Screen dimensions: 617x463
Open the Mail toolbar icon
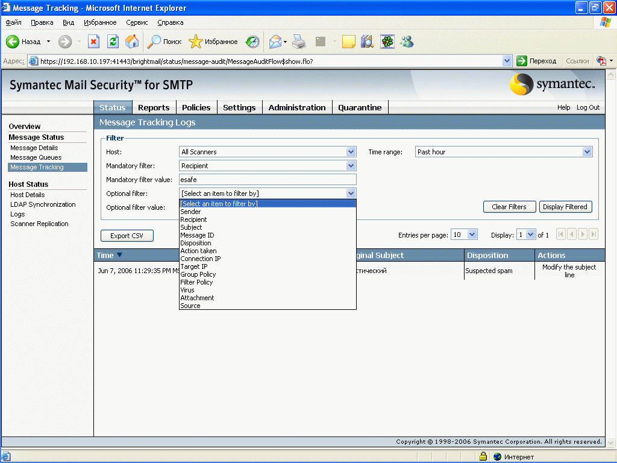pos(275,42)
